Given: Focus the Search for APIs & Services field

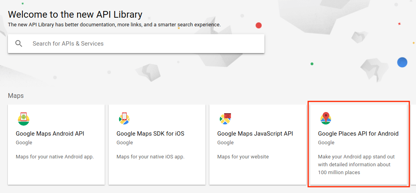Looking at the screenshot, I should (x=136, y=44).
